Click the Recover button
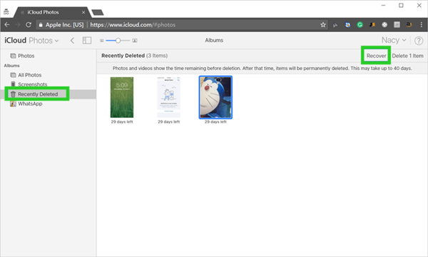This screenshot has height=257, width=428. pos(376,56)
